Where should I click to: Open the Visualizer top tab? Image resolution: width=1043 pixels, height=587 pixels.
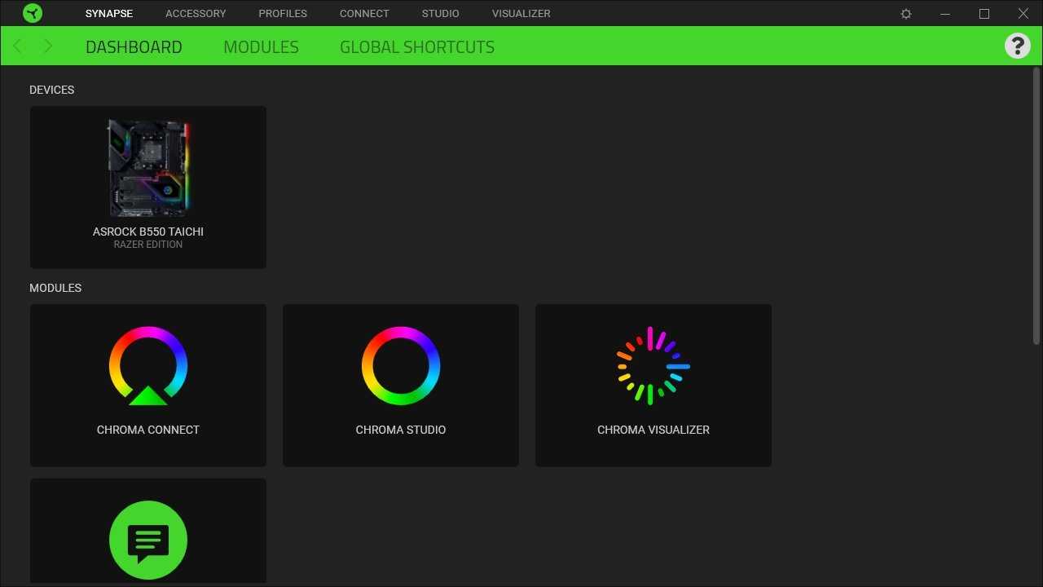[521, 13]
